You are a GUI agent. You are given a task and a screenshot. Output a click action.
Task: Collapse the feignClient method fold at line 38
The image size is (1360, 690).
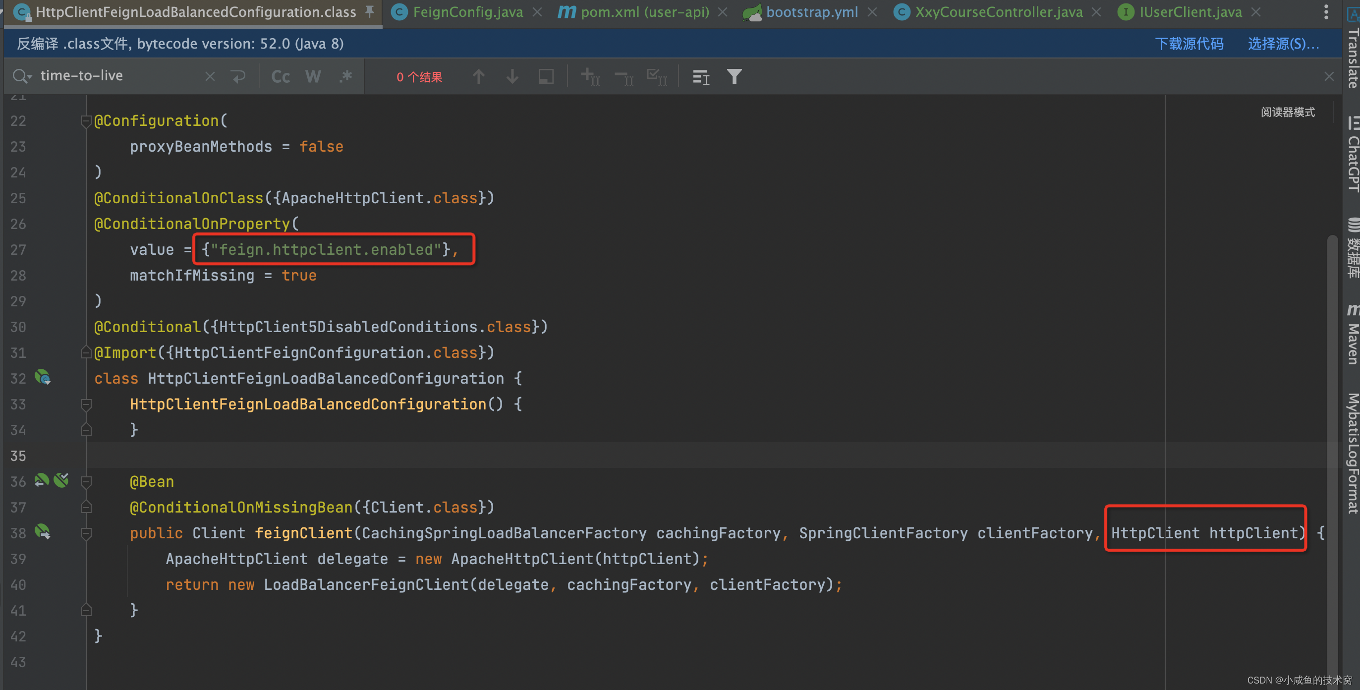coord(86,533)
